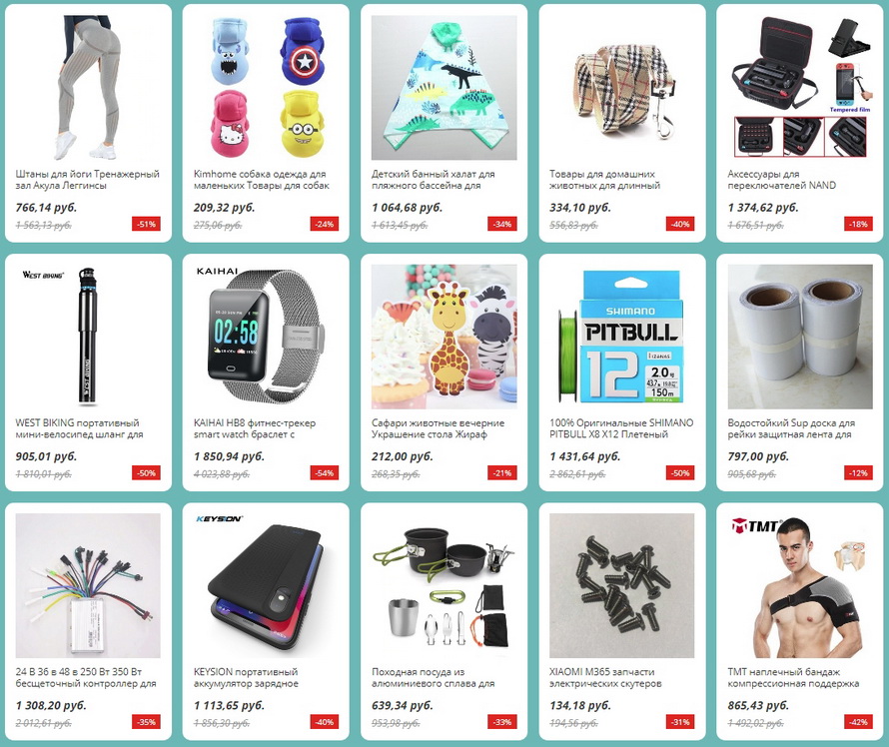Click the WEST BIKING mini pump image
The image size is (889, 747).
point(88,337)
